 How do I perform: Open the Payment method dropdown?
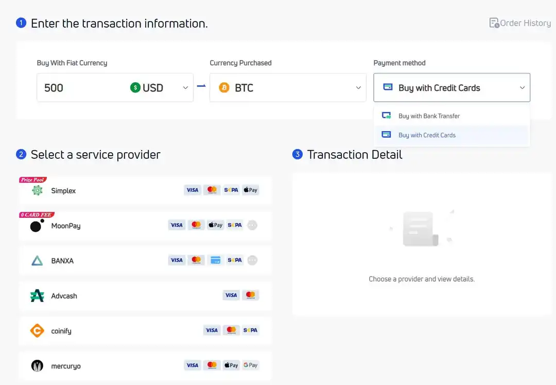tap(451, 87)
